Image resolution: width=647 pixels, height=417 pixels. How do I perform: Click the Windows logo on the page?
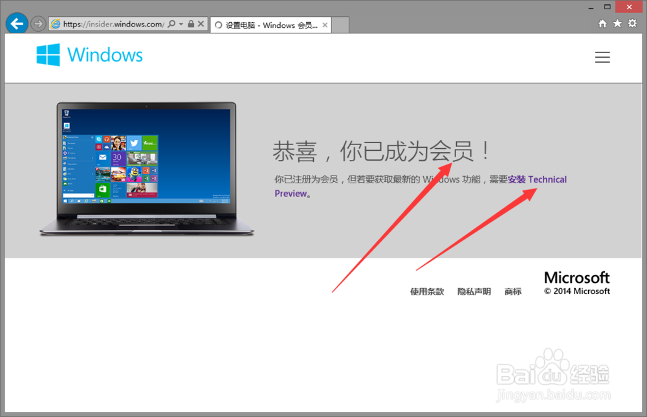click(x=89, y=55)
